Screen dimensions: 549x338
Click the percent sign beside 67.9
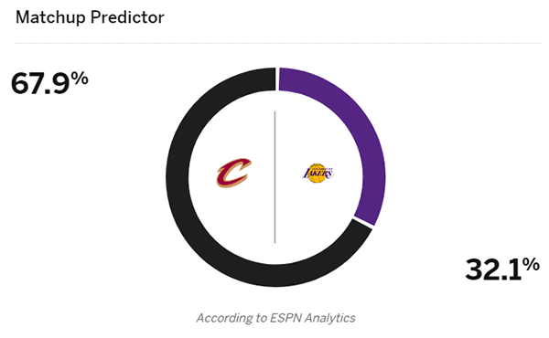pyautogui.click(x=79, y=78)
